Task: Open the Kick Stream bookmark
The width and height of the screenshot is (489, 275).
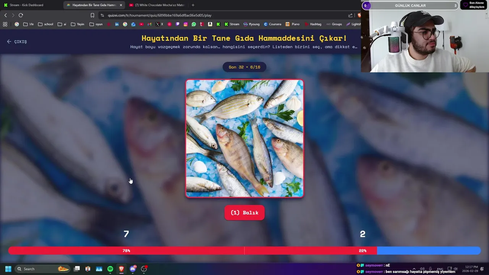Action: tap(232, 24)
